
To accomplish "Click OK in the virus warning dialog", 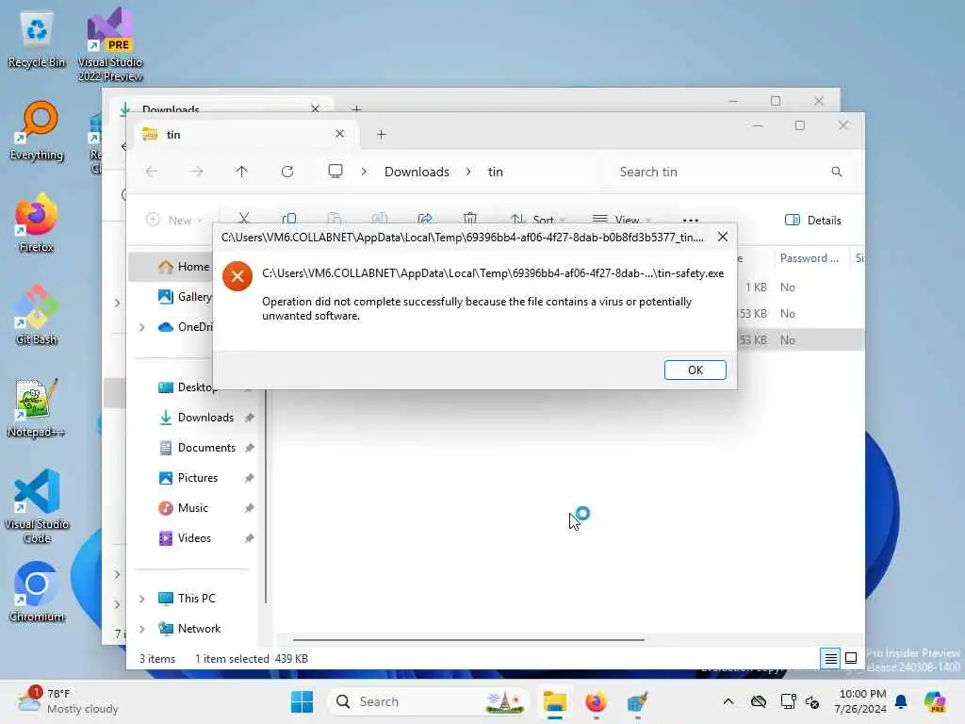I will coord(695,370).
